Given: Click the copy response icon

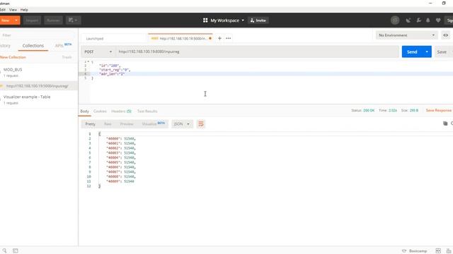Looking at the screenshot, I should [445, 123].
